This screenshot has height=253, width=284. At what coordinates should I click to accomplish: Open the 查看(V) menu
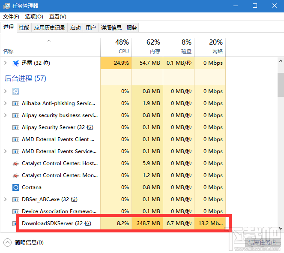(x=57, y=17)
